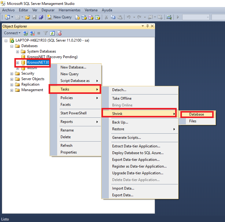225x222 pixels.
Task: Open the Depurar menu
Action: point(48,10)
